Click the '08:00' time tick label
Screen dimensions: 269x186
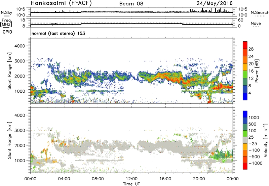pyautogui.click(x=98, y=179)
